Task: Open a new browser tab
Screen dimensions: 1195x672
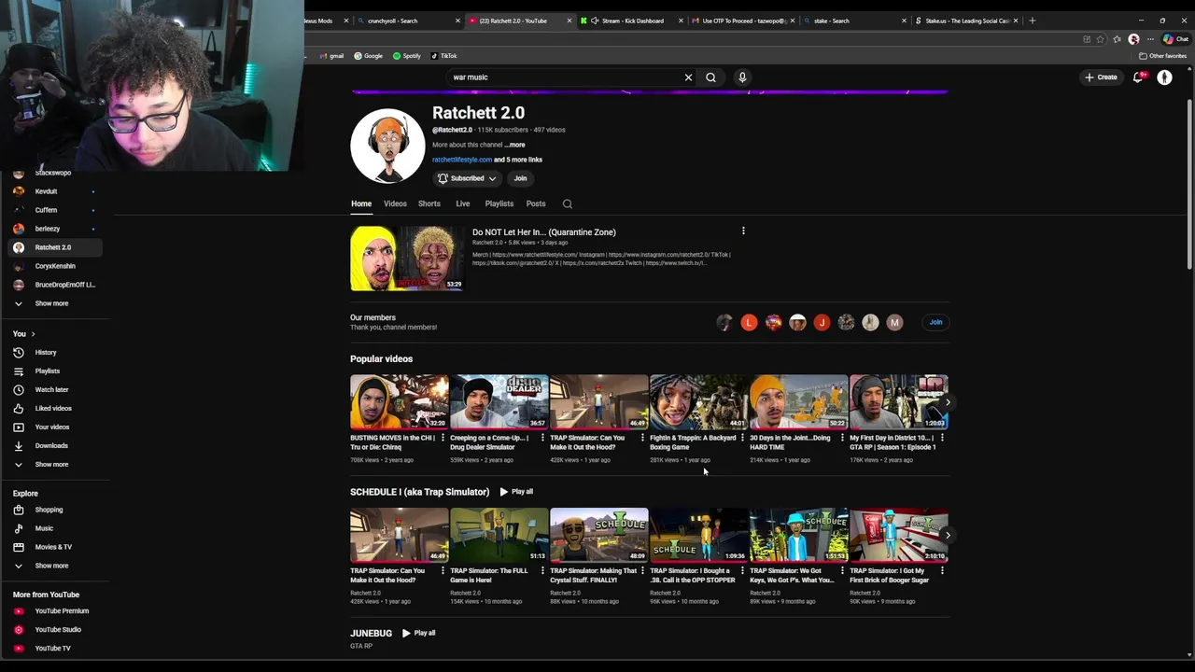Action: 1032,21
